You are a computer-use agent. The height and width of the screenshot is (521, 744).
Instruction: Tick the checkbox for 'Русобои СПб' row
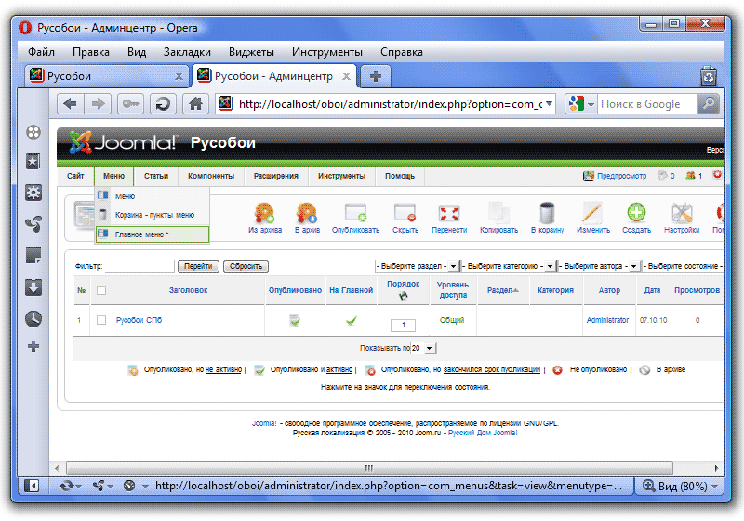[x=101, y=320]
